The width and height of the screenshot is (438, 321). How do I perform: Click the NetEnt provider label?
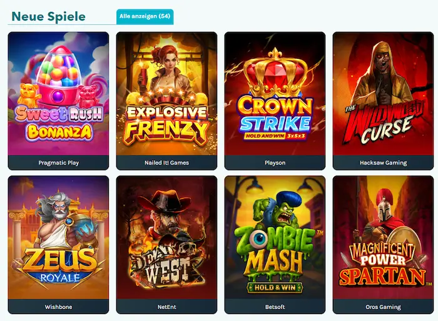click(x=167, y=307)
